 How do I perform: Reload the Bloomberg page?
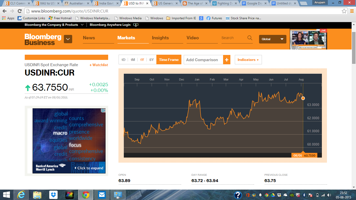point(20,11)
